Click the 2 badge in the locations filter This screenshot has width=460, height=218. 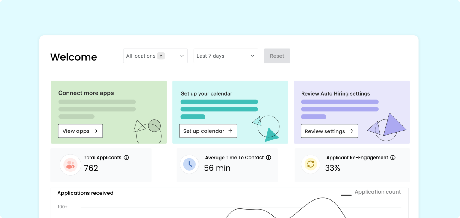click(x=161, y=56)
